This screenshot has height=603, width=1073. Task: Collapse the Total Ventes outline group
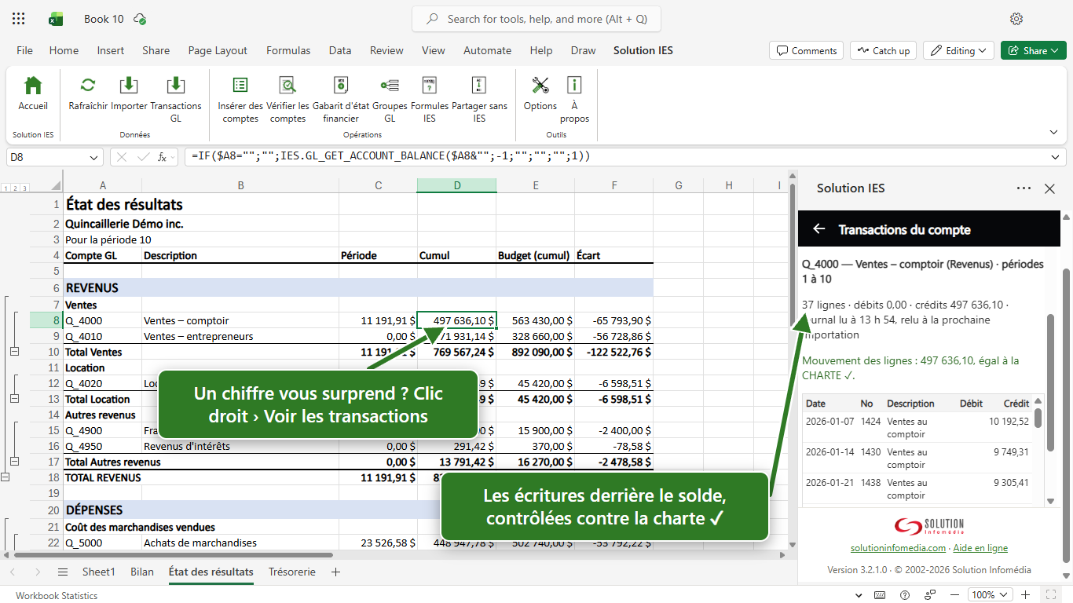click(x=15, y=353)
